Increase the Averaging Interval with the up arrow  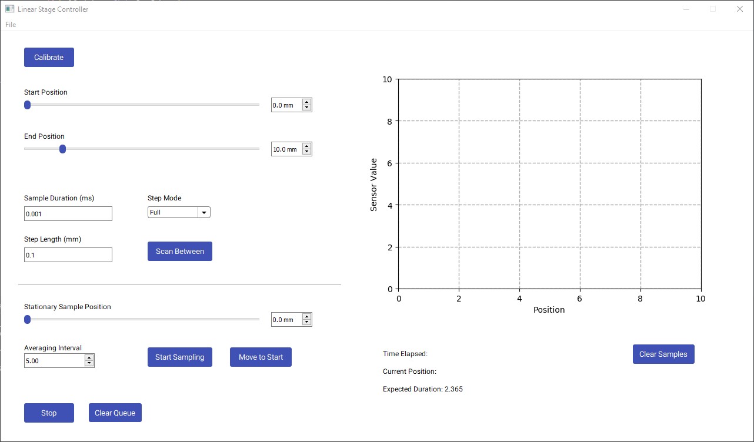pyautogui.click(x=89, y=358)
